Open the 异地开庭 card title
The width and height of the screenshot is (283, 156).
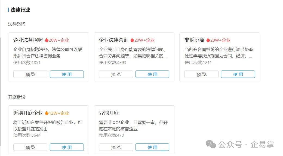pyautogui.click(x=109, y=113)
